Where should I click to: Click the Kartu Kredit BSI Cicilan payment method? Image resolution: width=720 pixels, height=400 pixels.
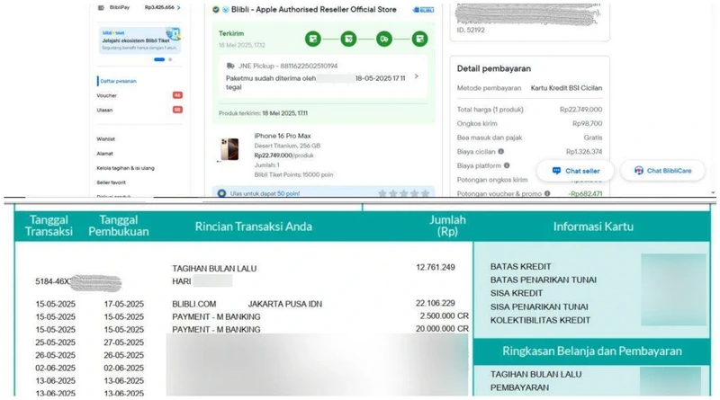pyautogui.click(x=566, y=88)
